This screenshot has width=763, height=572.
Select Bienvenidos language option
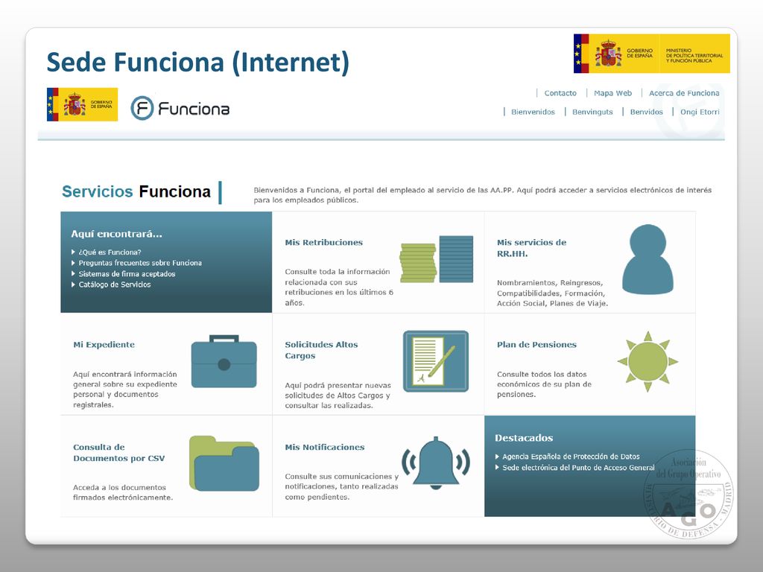point(533,112)
